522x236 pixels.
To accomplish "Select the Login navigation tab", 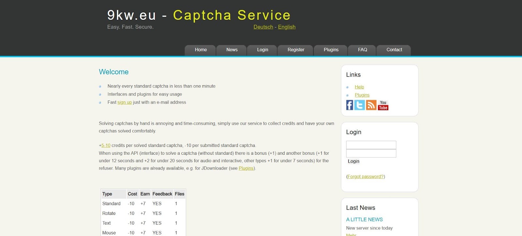I will point(262,50).
